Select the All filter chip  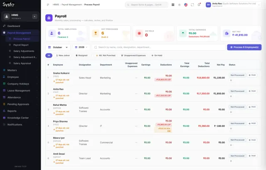click(x=49, y=56)
